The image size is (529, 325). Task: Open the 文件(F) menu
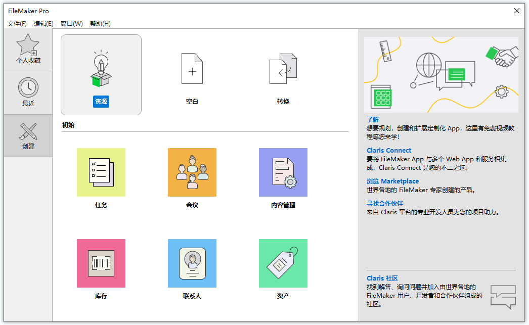pyautogui.click(x=17, y=24)
